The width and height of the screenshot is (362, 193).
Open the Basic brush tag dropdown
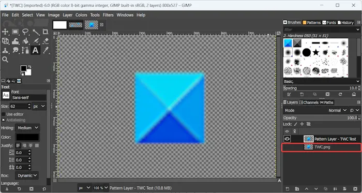point(322,81)
